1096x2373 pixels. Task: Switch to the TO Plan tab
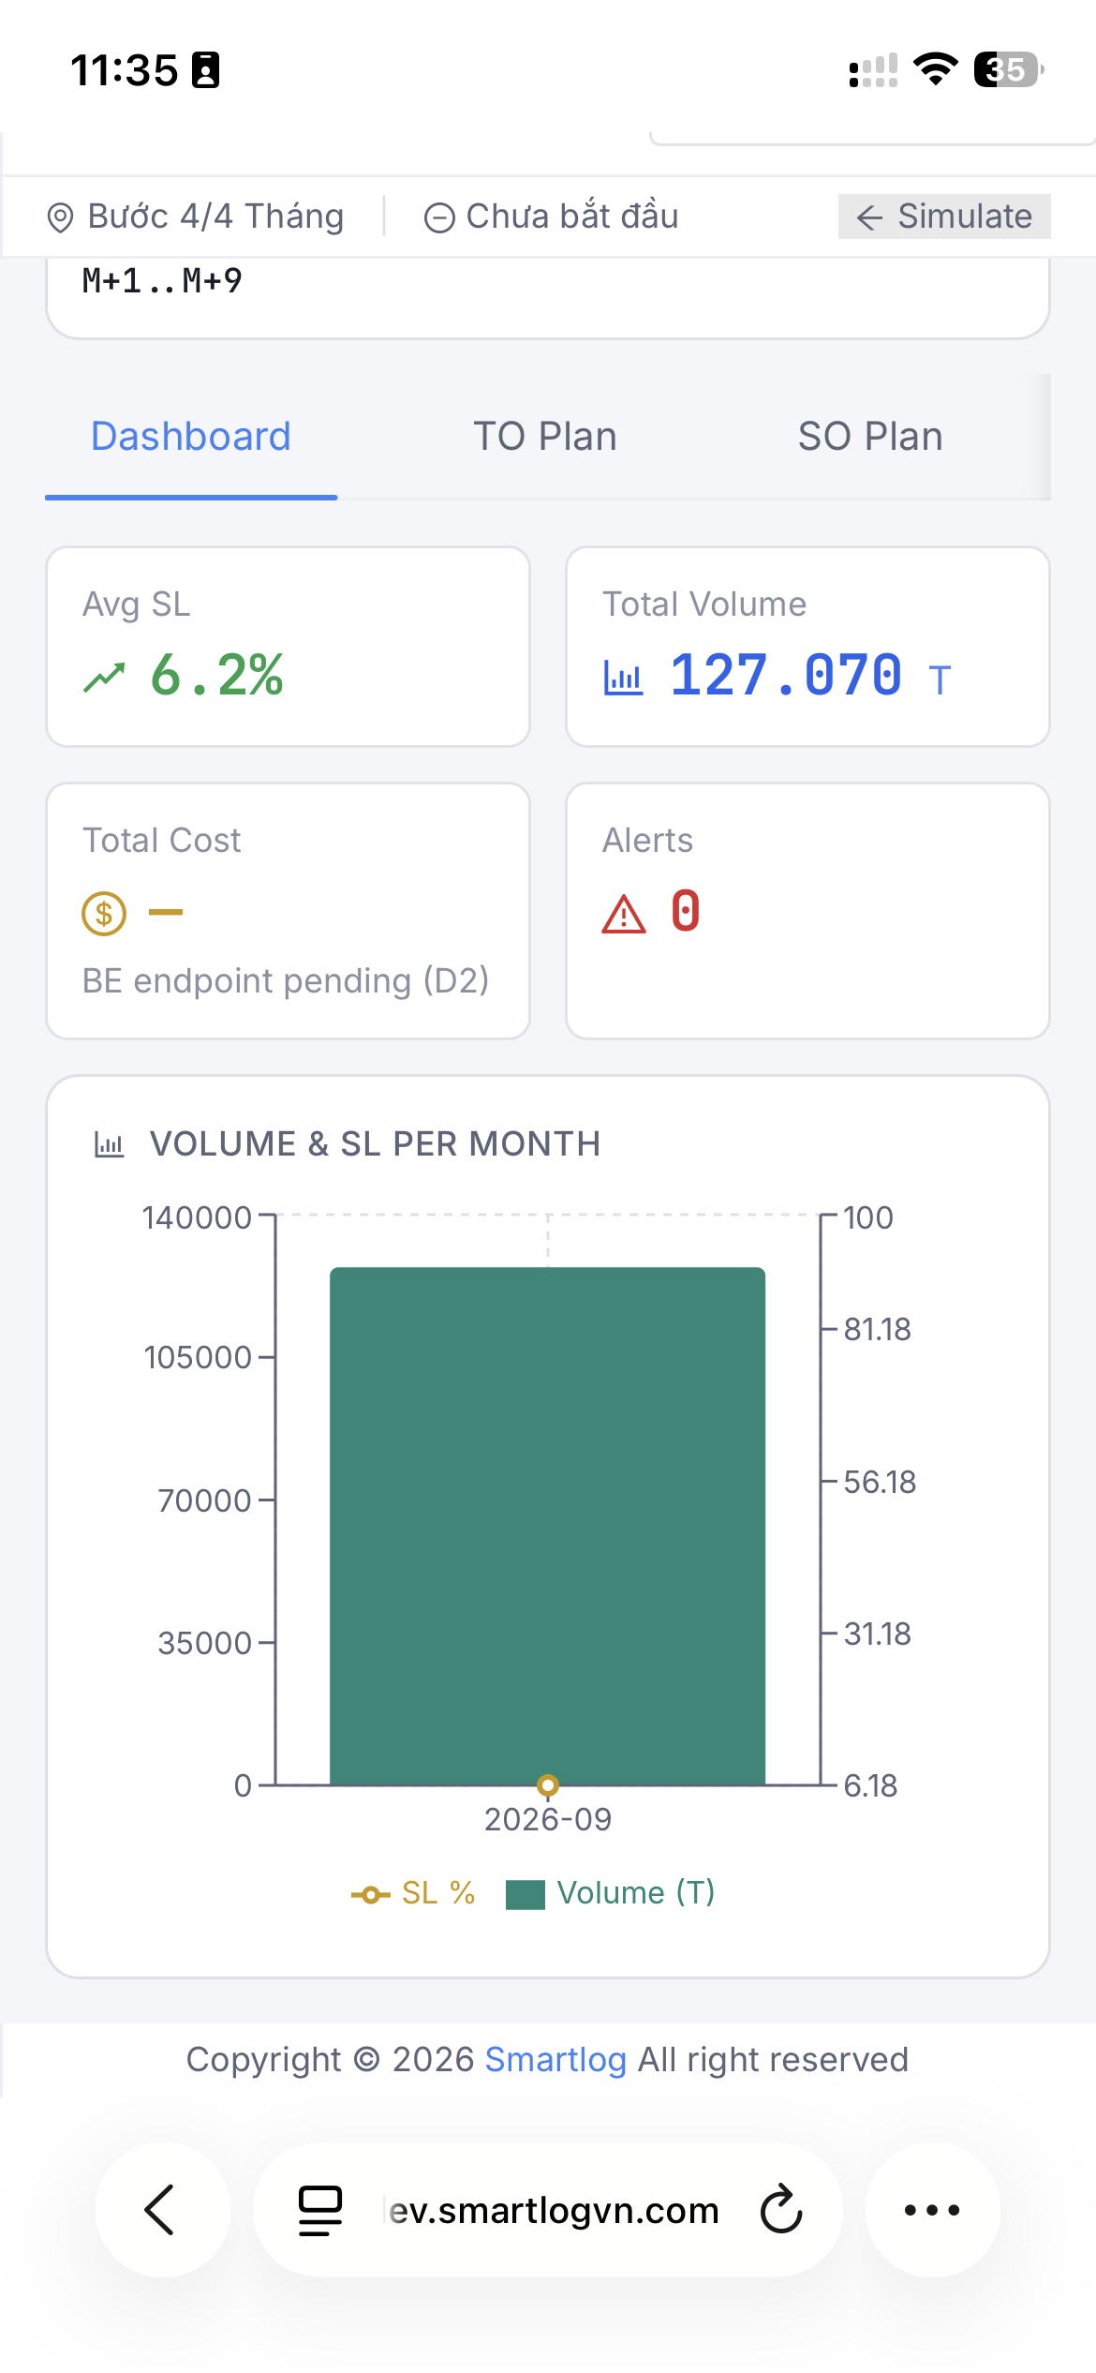click(545, 437)
